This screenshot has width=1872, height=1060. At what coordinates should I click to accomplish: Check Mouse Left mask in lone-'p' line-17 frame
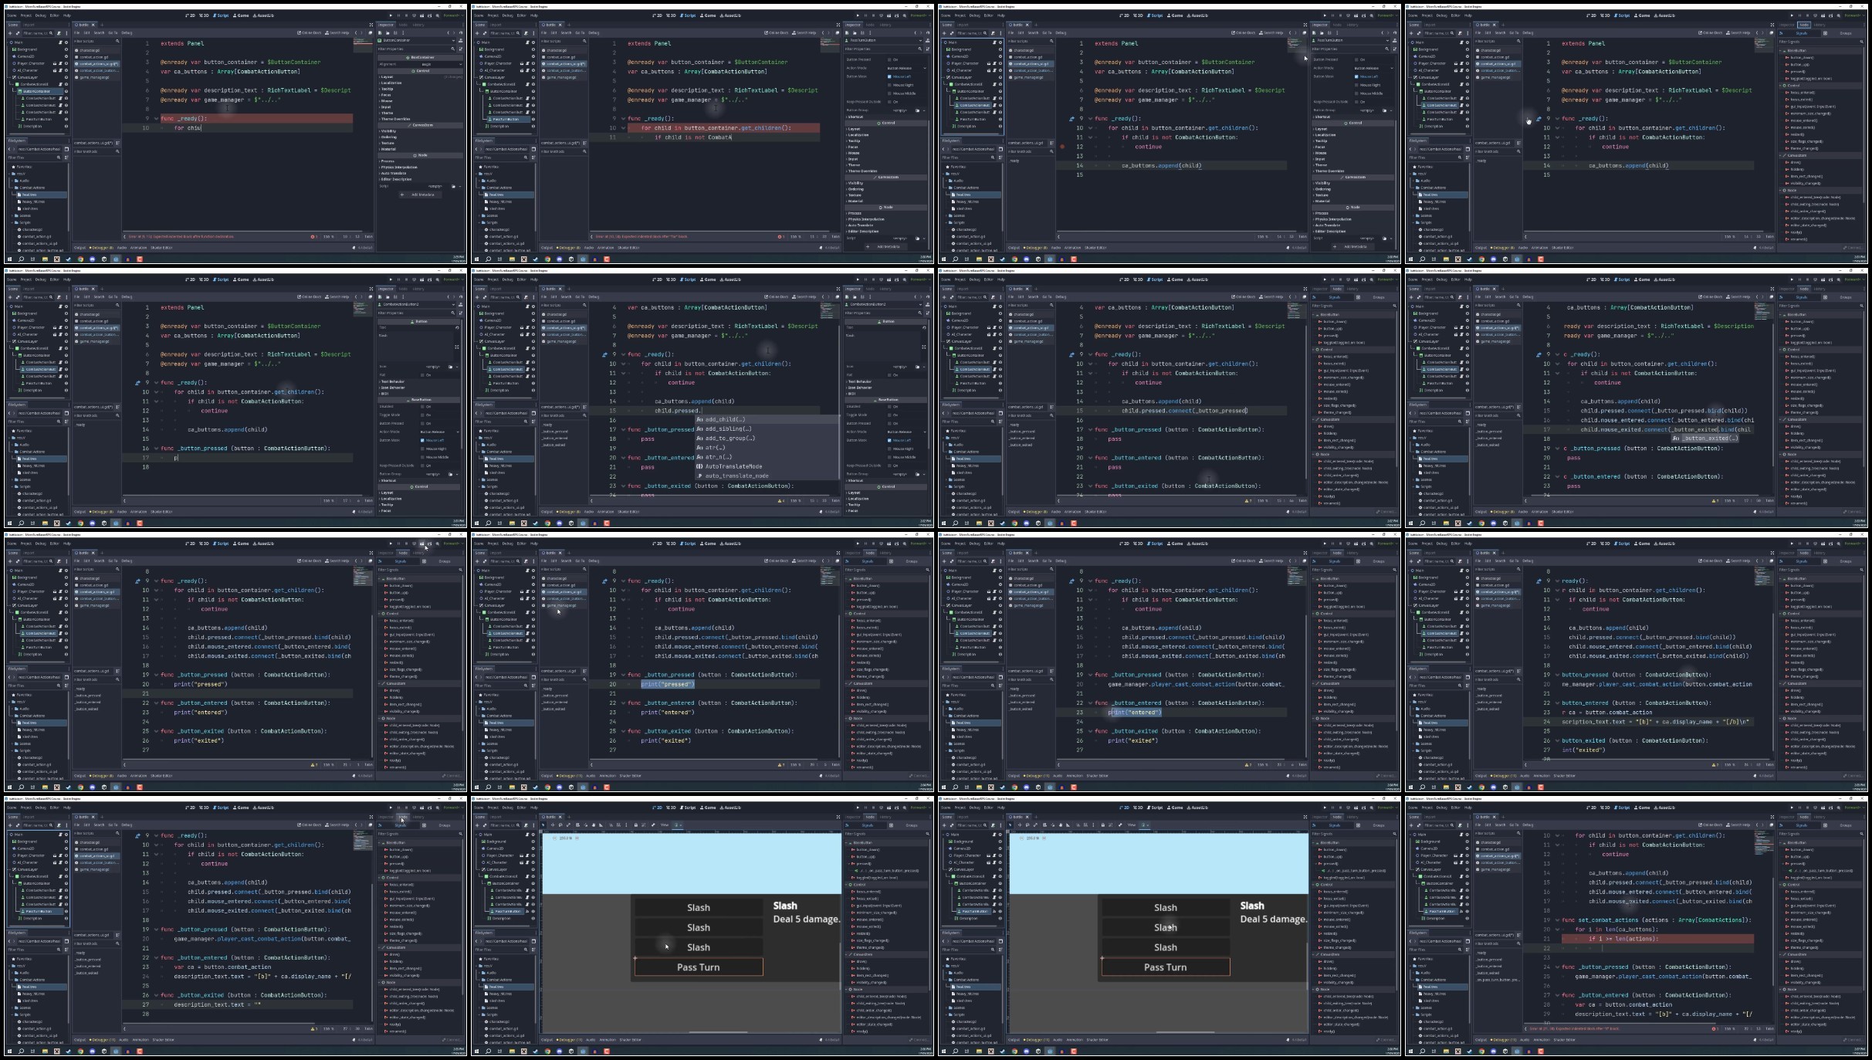point(422,440)
